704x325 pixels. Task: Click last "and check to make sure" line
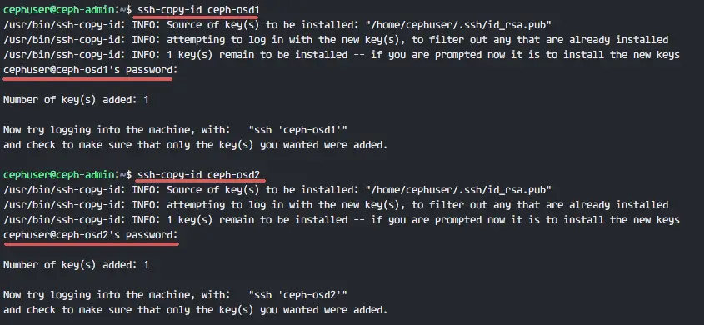(x=195, y=310)
